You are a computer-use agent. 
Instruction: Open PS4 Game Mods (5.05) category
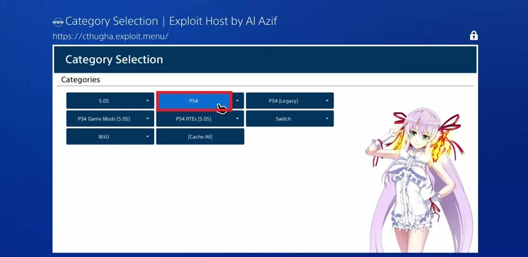click(x=104, y=119)
